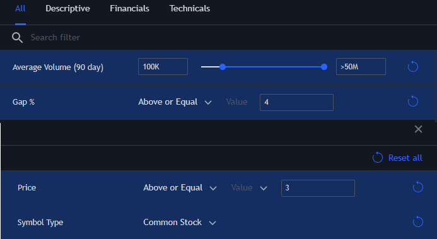The width and height of the screenshot is (437, 239).
Task: Click the Gap % value field
Action: point(296,102)
